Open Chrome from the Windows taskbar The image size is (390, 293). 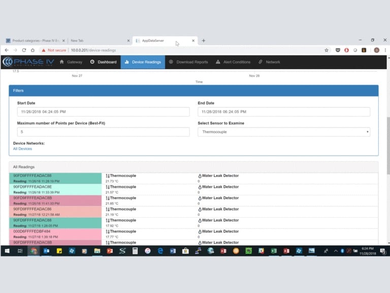pyautogui.click(x=34, y=251)
